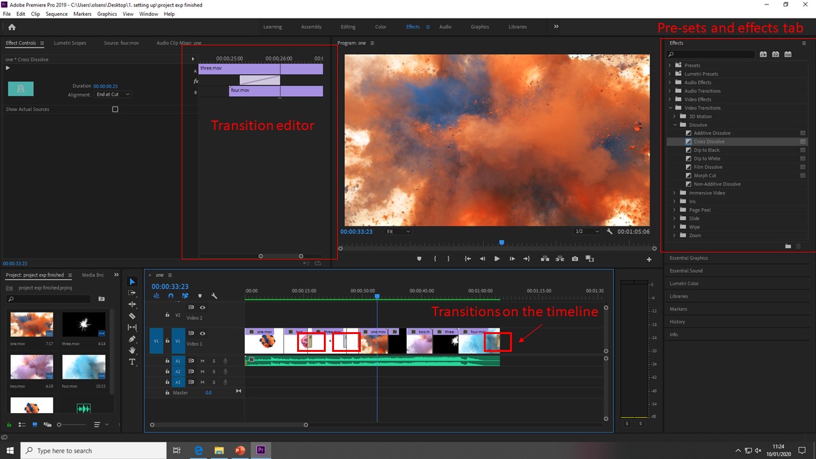Open the Fit zoom level dropdown
The image size is (816, 459).
coord(398,231)
